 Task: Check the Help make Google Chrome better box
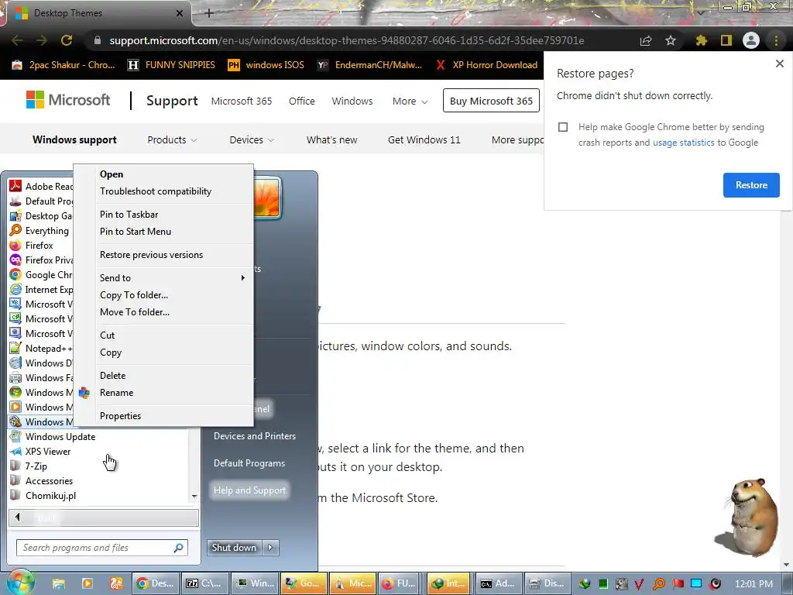click(563, 127)
